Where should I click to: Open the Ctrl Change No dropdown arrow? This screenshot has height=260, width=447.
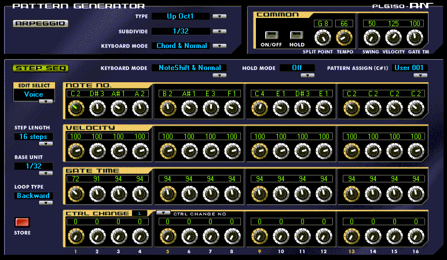coord(163,213)
